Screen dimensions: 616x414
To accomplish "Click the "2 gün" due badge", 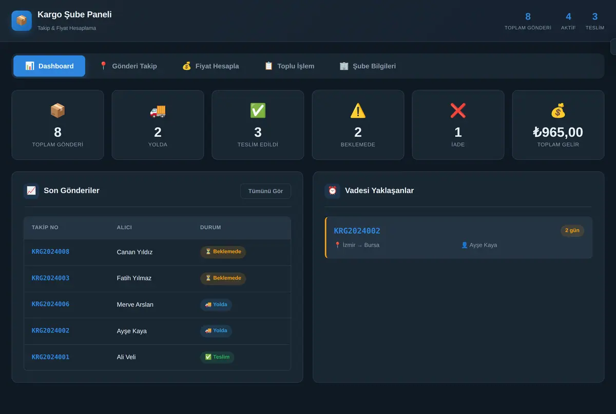I will coord(572,231).
